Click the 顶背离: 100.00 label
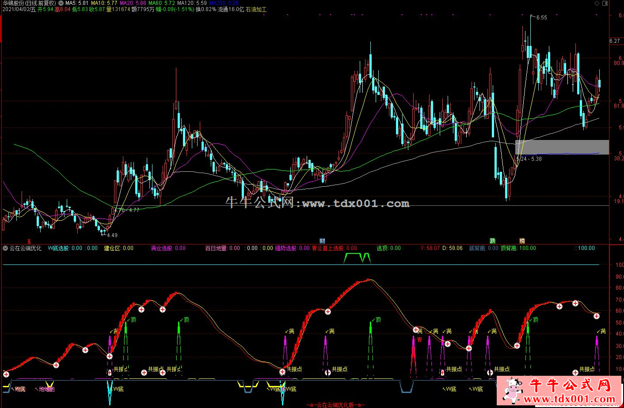Viewport: 624px width, 408px height. 518,248
